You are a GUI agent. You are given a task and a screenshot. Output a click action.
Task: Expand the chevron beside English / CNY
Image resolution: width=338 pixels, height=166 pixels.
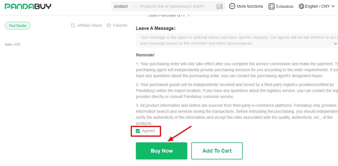[333, 6]
